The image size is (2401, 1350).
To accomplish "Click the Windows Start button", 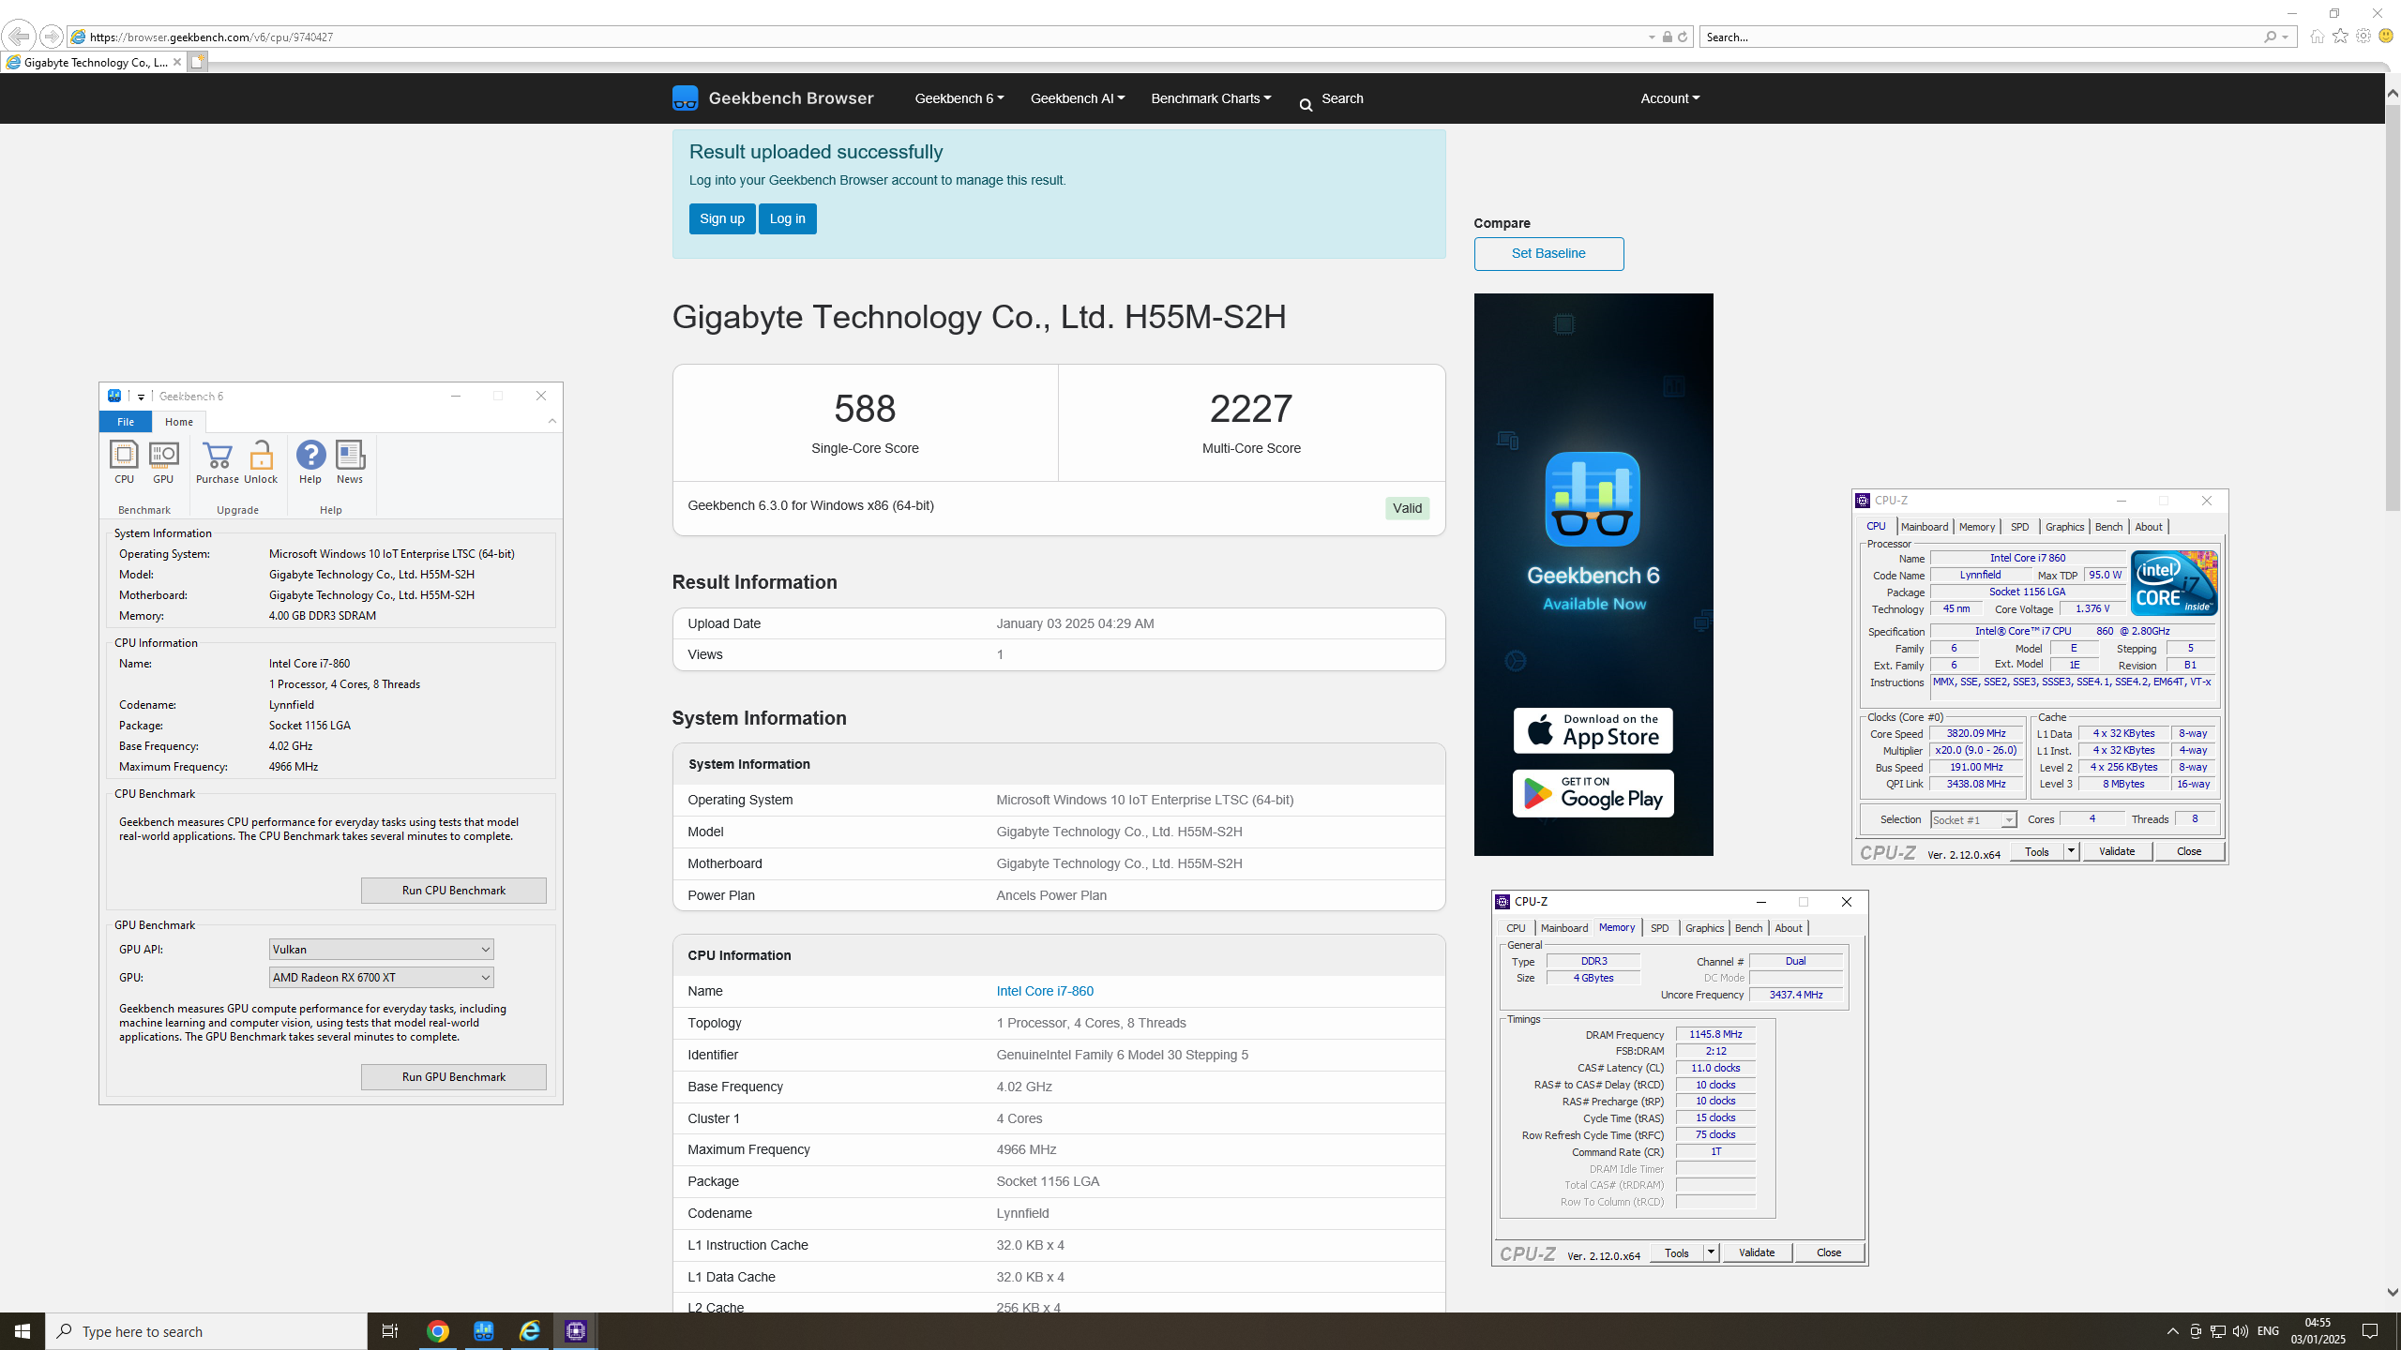I will pos(23,1331).
